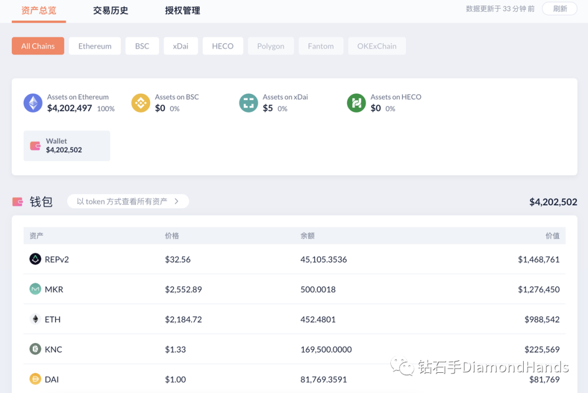Click the KNC price $1.33

click(x=175, y=349)
